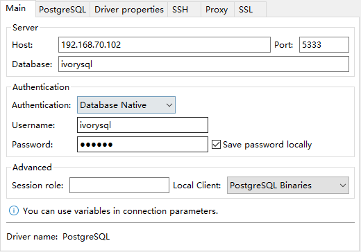Open the Proxy tab
Image resolution: width=361 pixels, height=252 pixels.
[x=217, y=10]
